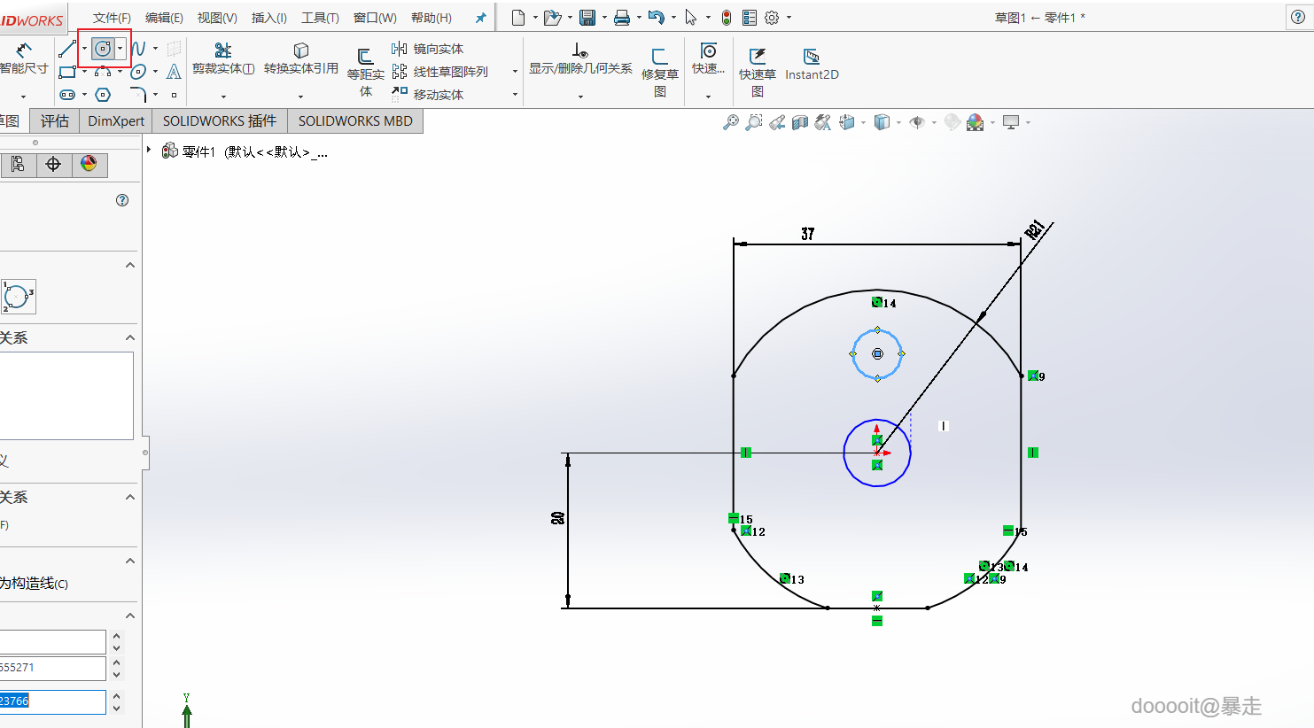Activate the Text sketch tool
This screenshot has width=1314, height=728.
(174, 72)
